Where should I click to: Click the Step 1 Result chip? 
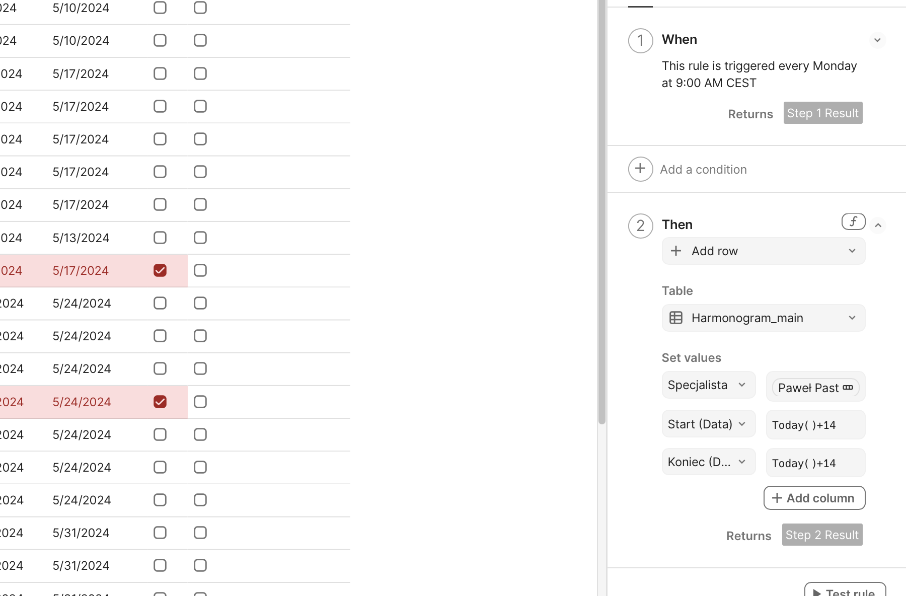click(x=822, y=113)
